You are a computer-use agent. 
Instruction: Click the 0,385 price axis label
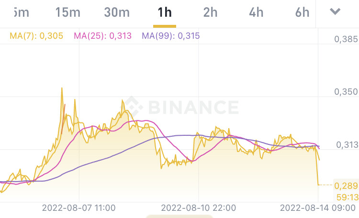(346, 39)
